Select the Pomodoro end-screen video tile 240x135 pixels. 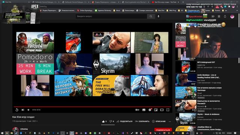pos(35,64)
